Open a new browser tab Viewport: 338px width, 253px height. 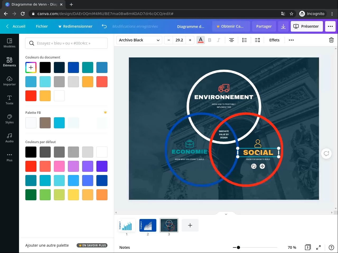[x=71, y=4]
